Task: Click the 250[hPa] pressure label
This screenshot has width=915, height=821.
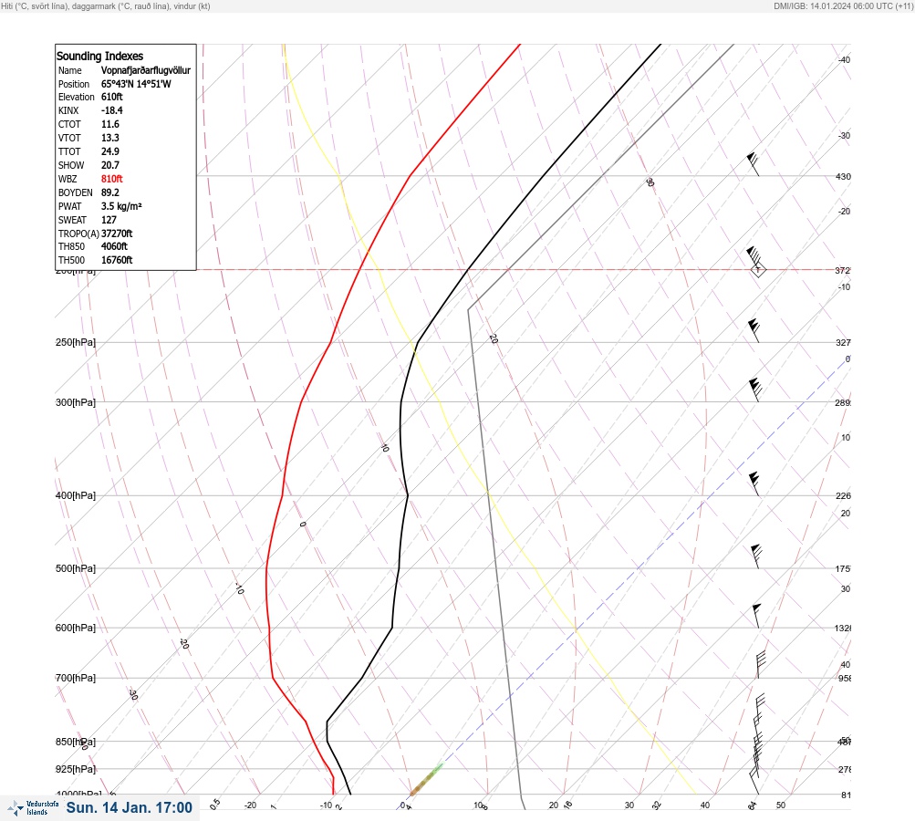Action: point(76,342)
